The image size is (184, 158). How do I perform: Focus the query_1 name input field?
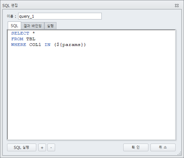tap(60, 16)
